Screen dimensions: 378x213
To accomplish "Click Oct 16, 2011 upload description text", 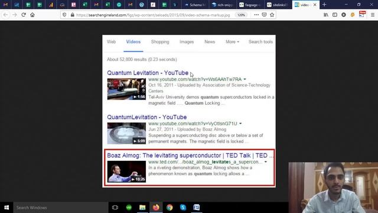I will tap(209, 88).
